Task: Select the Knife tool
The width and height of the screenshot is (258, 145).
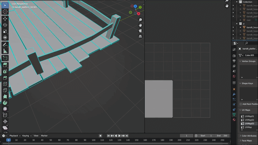Action: pos(5,90)
